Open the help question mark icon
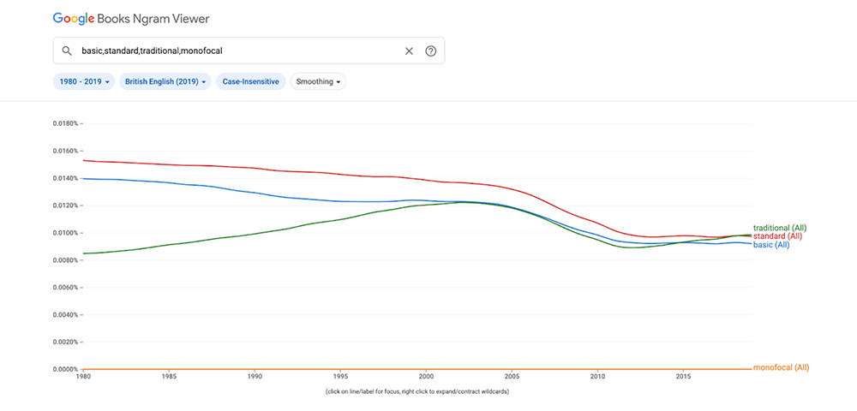Image resolution: width=857 pixels, height=411 pixels. coord(430,51)
